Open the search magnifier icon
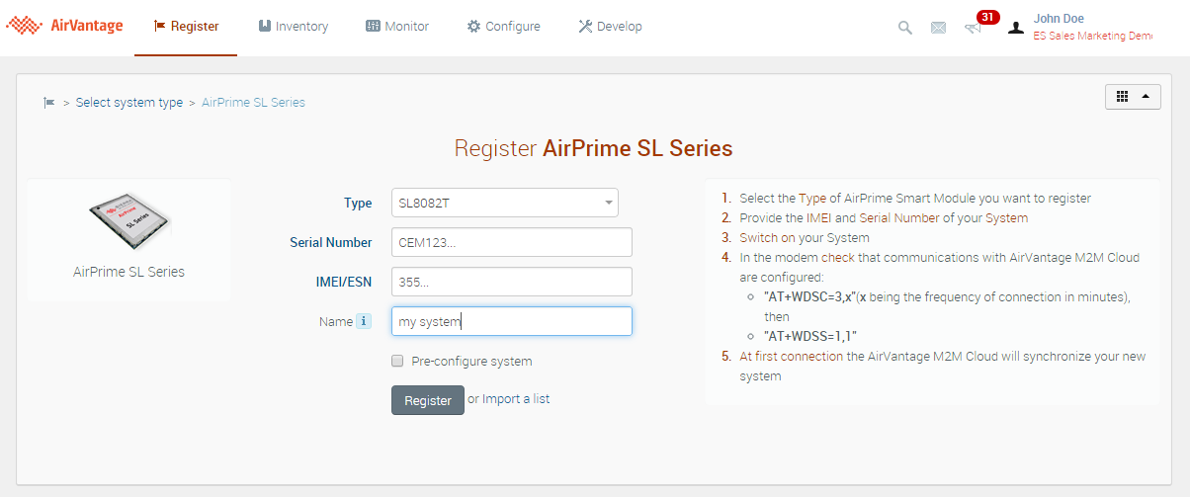Screen dimensions: 1190x497 [x=904, y=28]
